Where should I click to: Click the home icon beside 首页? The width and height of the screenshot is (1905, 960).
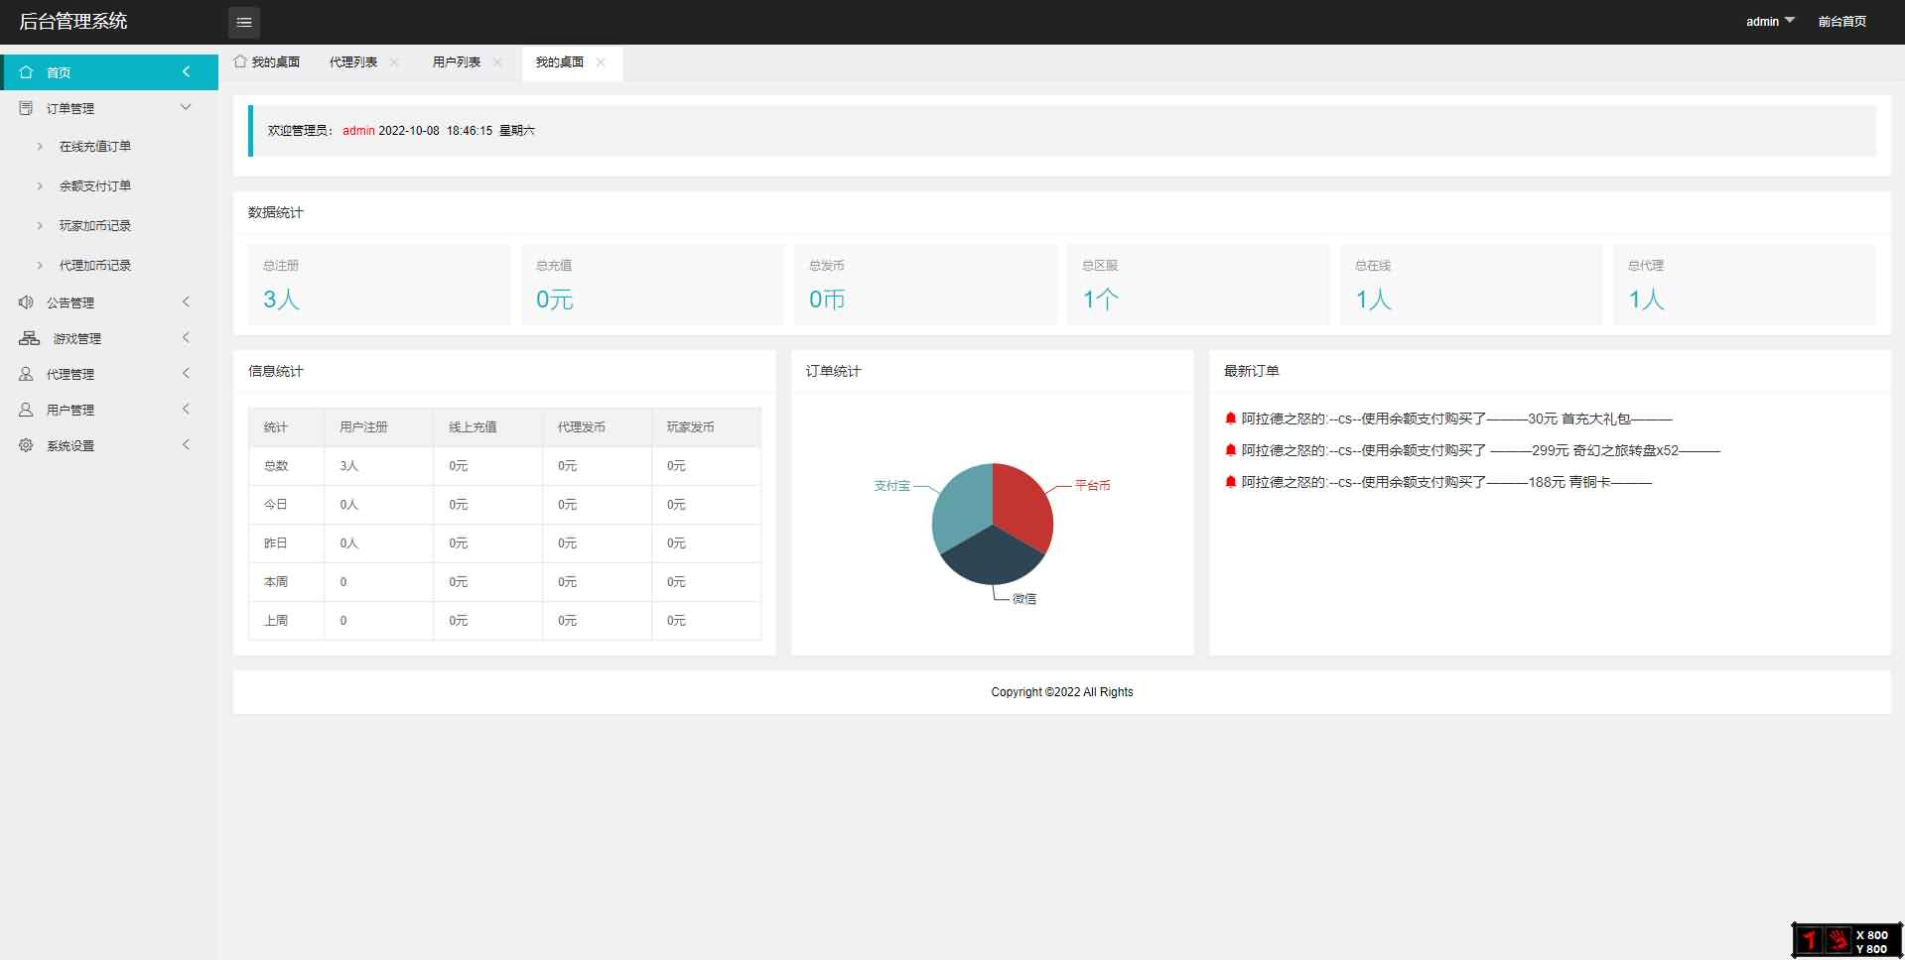[x=27, y=72]
